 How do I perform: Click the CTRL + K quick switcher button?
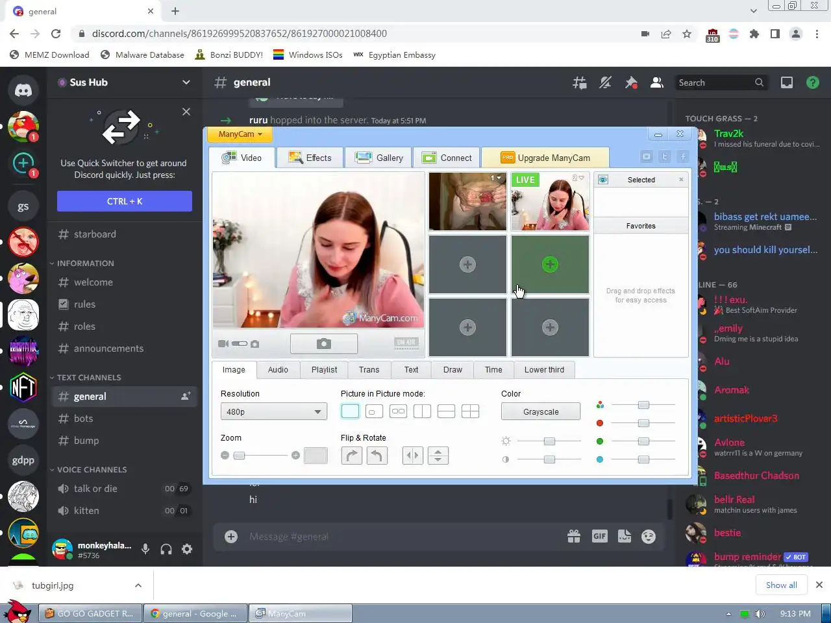[125, 201]
